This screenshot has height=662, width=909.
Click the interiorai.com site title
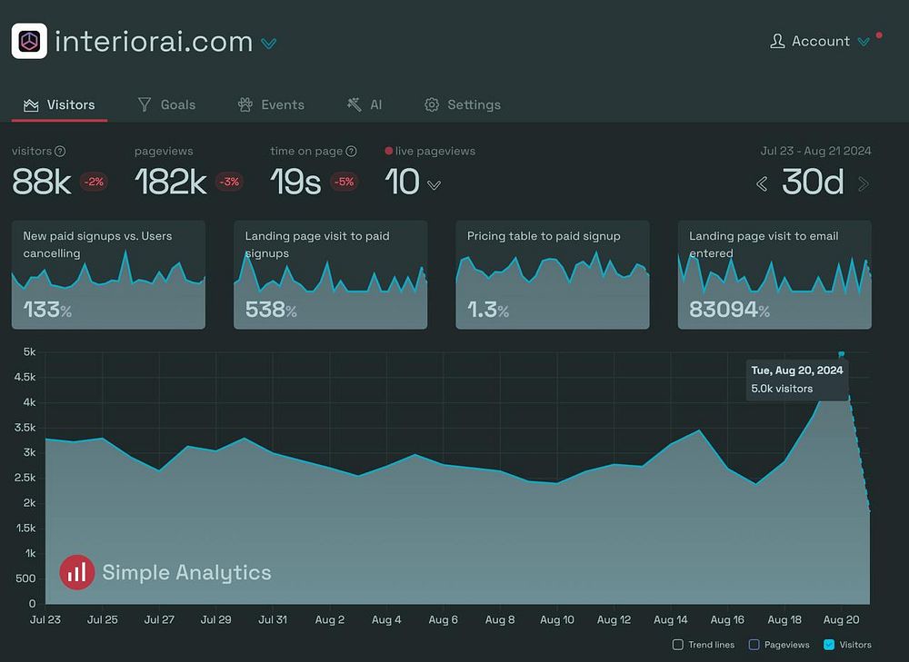[x=154, y=42]
